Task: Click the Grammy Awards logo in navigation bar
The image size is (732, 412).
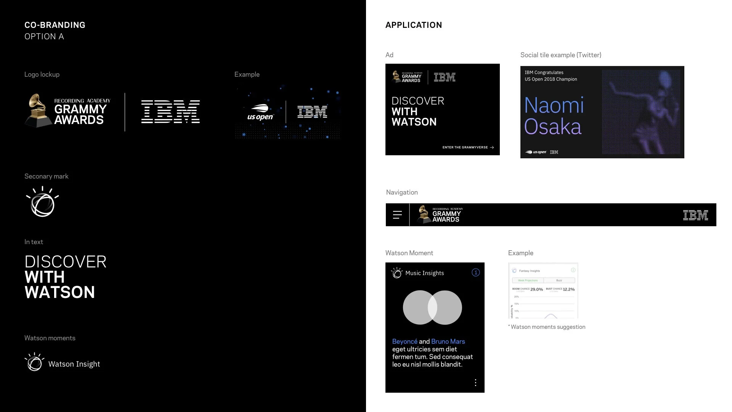Action: [x=440, y=214]
